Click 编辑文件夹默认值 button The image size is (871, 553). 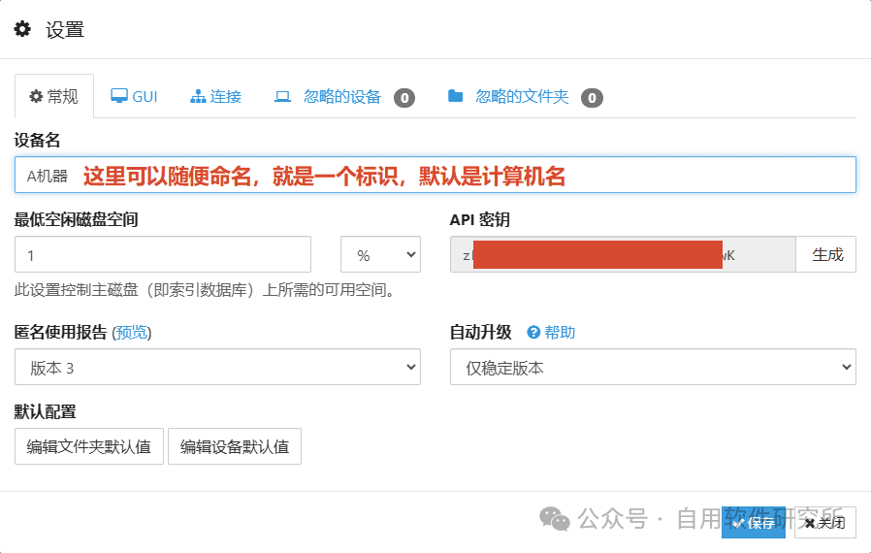click(x=89, y=446)
